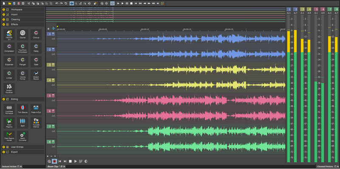Minimize channel 4 track height
Screen dimensions: 340x169
tap(53, 80)
